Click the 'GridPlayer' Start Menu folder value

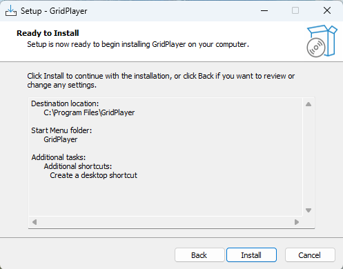pyautogui.click(x=61, y=139)
